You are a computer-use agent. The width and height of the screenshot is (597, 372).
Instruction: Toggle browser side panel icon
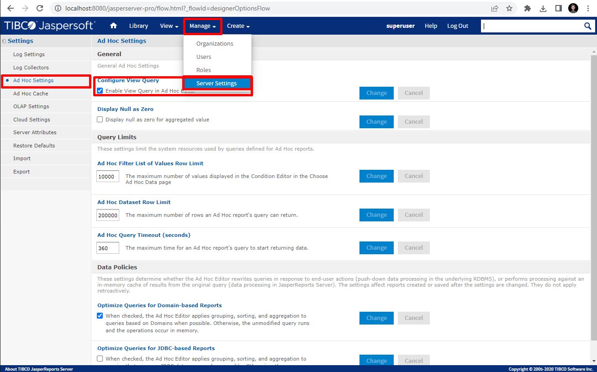[558, 8]
